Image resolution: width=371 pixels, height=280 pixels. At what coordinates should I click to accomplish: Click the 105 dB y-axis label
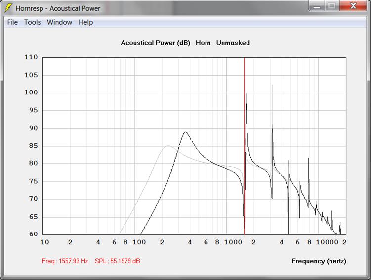(31, 75)
